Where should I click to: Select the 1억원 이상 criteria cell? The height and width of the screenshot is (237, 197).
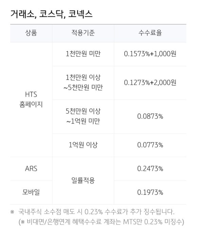pos(83,145)
